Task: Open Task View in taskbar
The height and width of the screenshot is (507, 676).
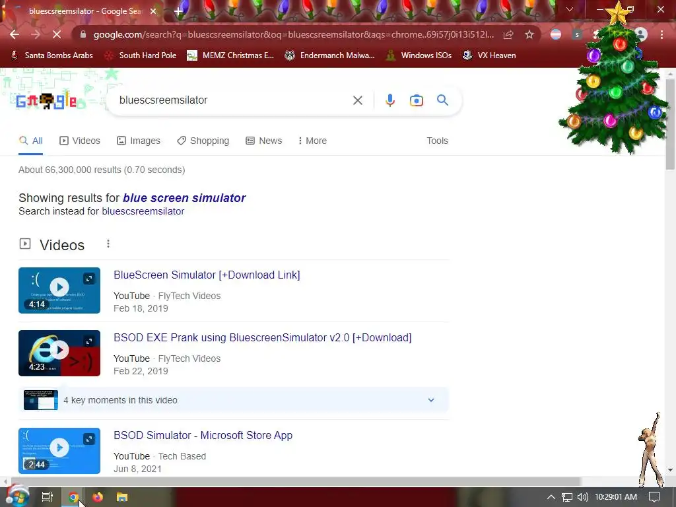Action: click(x=48, y=497)
